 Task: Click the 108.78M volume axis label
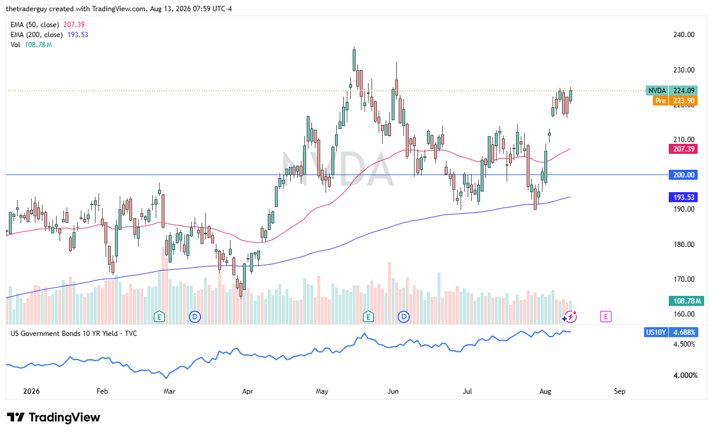pos(686,301)
